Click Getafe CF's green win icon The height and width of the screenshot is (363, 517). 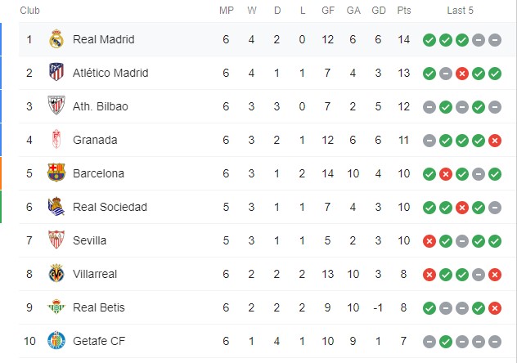click(x=446, y=342)
